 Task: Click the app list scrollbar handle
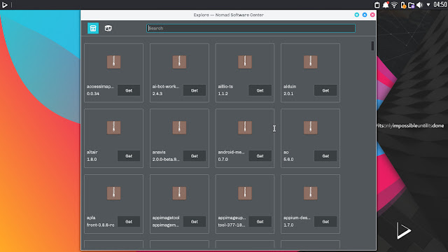tap(372, 46)
